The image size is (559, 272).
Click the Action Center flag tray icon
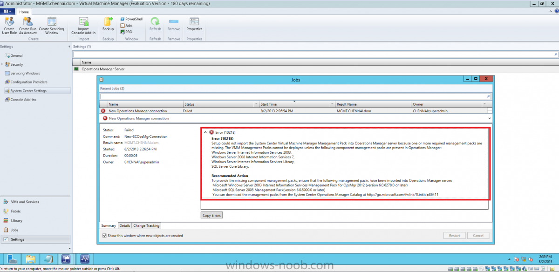coord(516,259)
